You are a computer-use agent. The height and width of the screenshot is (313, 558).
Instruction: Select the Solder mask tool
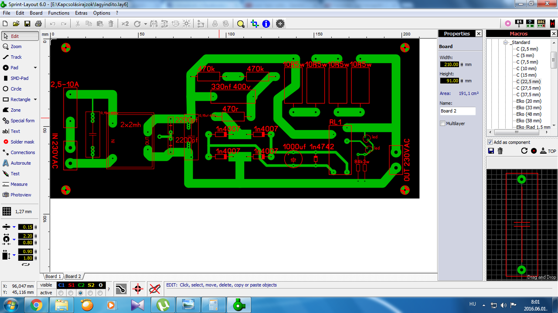pos(20,142)
